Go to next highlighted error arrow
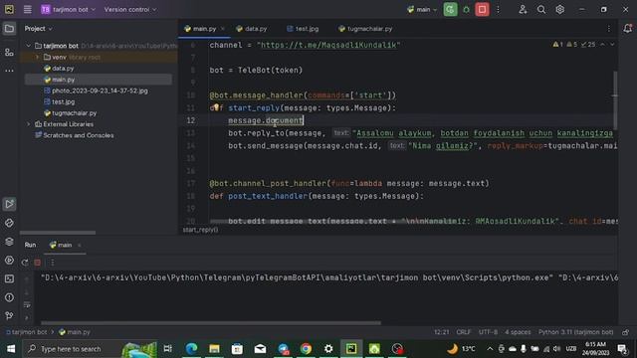 (612, 44)
